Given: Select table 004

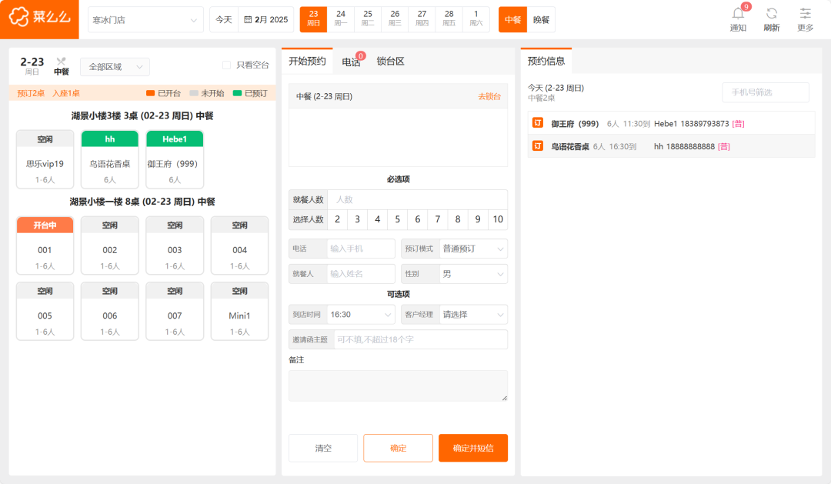Looking at the screenshot, I should click(x=239, y=245).
